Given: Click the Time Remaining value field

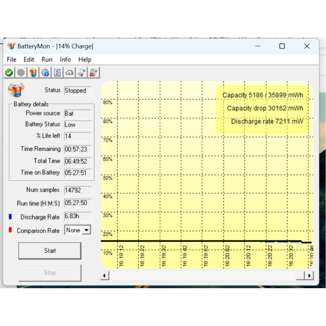Looking at the screenshot, I should pos(78,149).
